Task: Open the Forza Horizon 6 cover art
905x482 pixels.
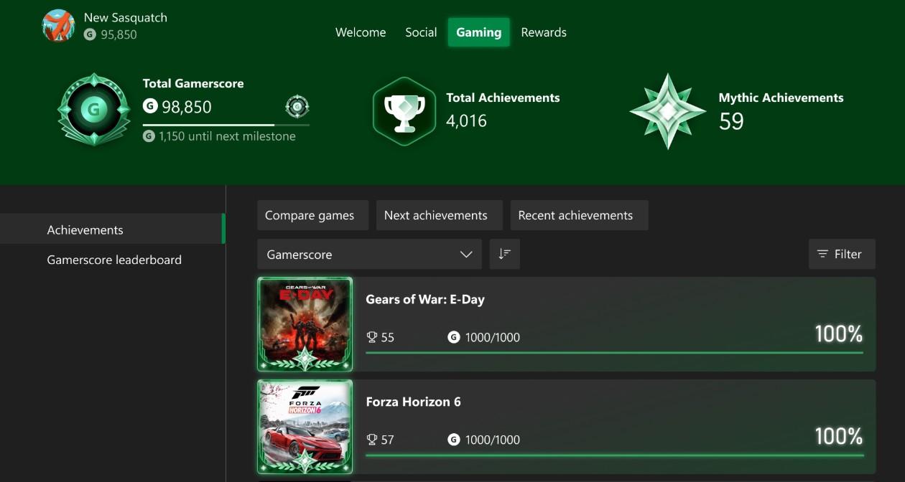Action: pyautogui.click(x=305, y=427)
